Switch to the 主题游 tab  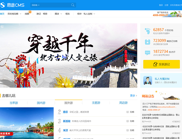click(96, 103)
